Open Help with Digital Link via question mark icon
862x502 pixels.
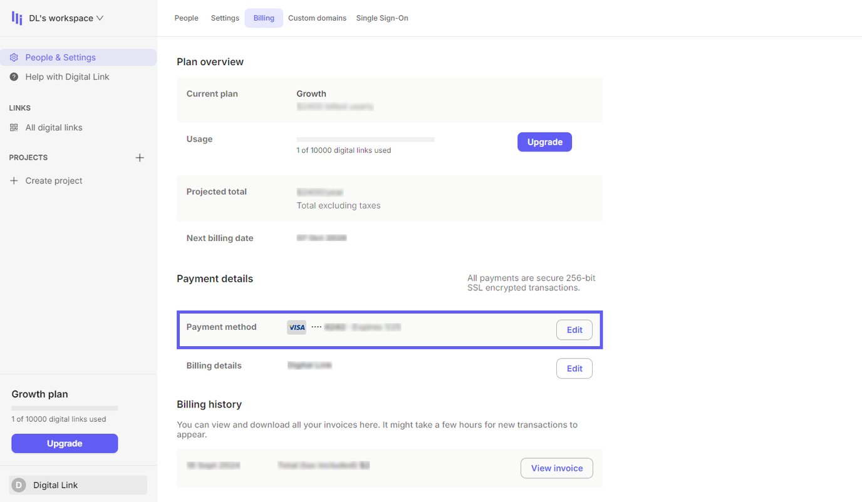(x=14, y=76)
